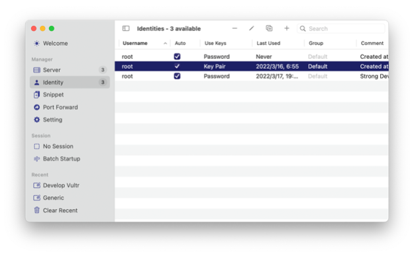Click the plus icon to add identity
Screen dimensions: 414x258
287,28
